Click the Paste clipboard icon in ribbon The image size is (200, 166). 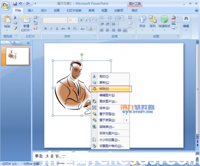pos(7,20)
